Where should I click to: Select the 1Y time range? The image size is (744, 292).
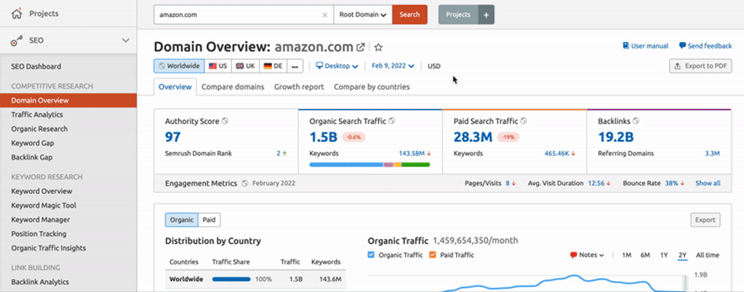pyautogui.click(x=664, y=255)
